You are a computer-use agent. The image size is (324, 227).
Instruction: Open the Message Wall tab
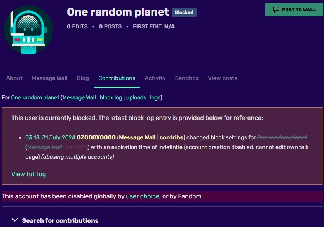pos(49,78)
